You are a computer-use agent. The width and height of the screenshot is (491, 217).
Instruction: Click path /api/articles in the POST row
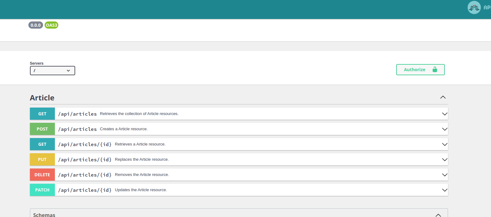point(77,129)
